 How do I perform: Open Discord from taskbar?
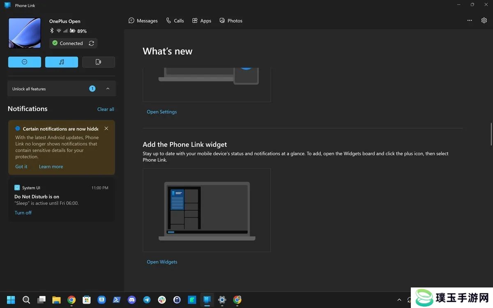point(131,300)
